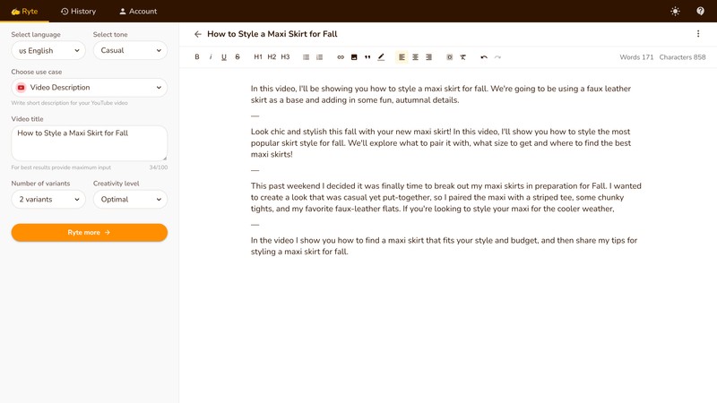Go back using the left arrow
Viewport: 717px width, 403px height.
(x=198, y=34)
